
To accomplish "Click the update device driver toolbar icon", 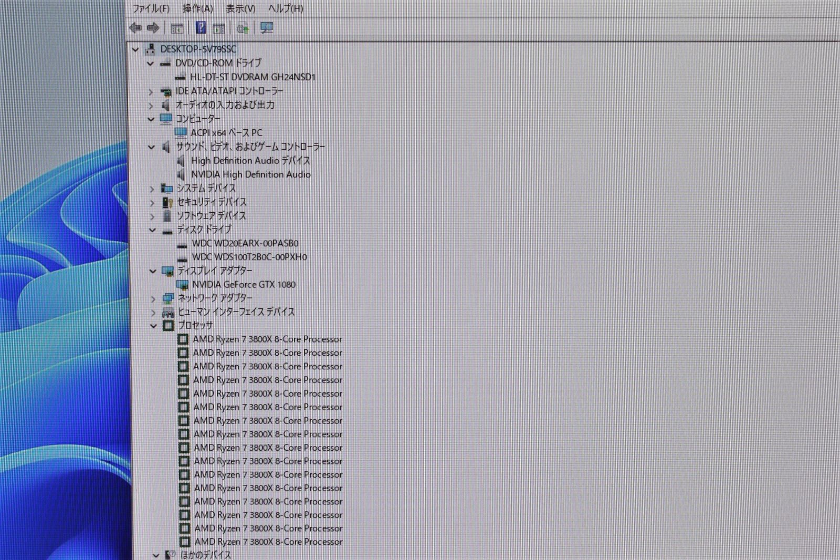I will [243, 28].
